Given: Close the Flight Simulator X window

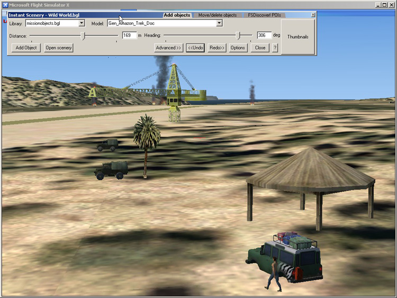Looking at the screenshot, I should [391, 5].
